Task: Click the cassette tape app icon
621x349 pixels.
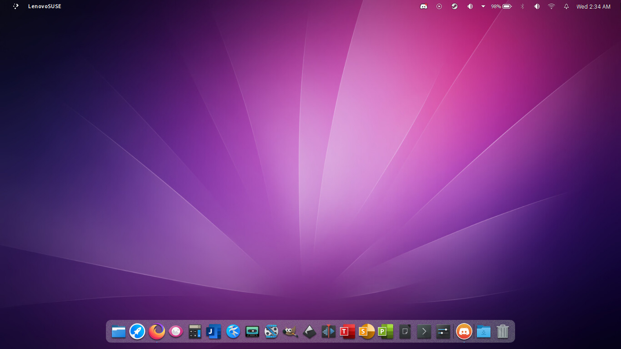Action: [x=252, y=332]
